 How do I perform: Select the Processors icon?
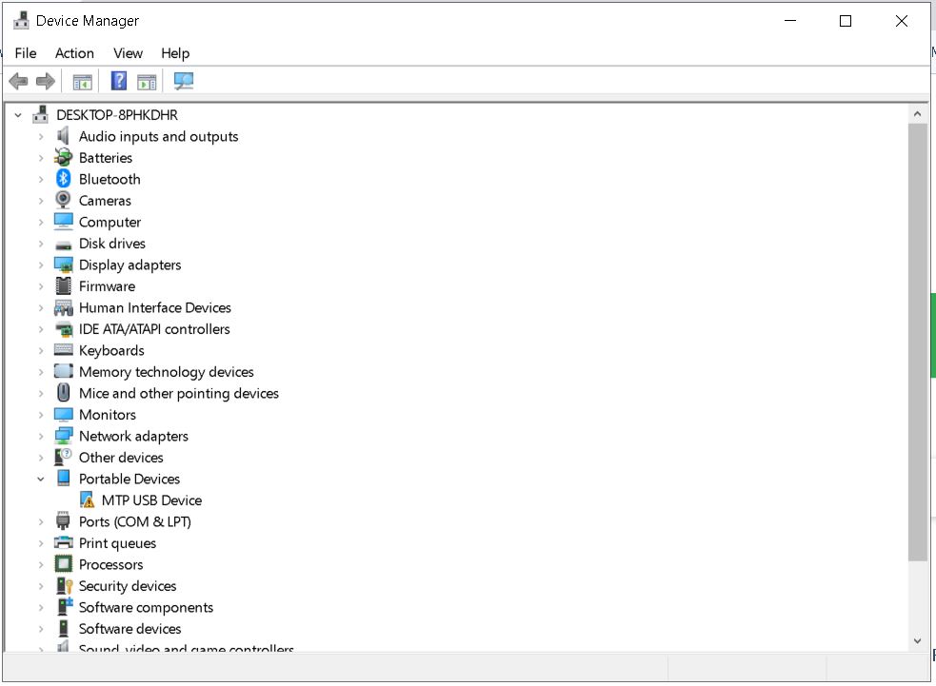coord(63,563)
